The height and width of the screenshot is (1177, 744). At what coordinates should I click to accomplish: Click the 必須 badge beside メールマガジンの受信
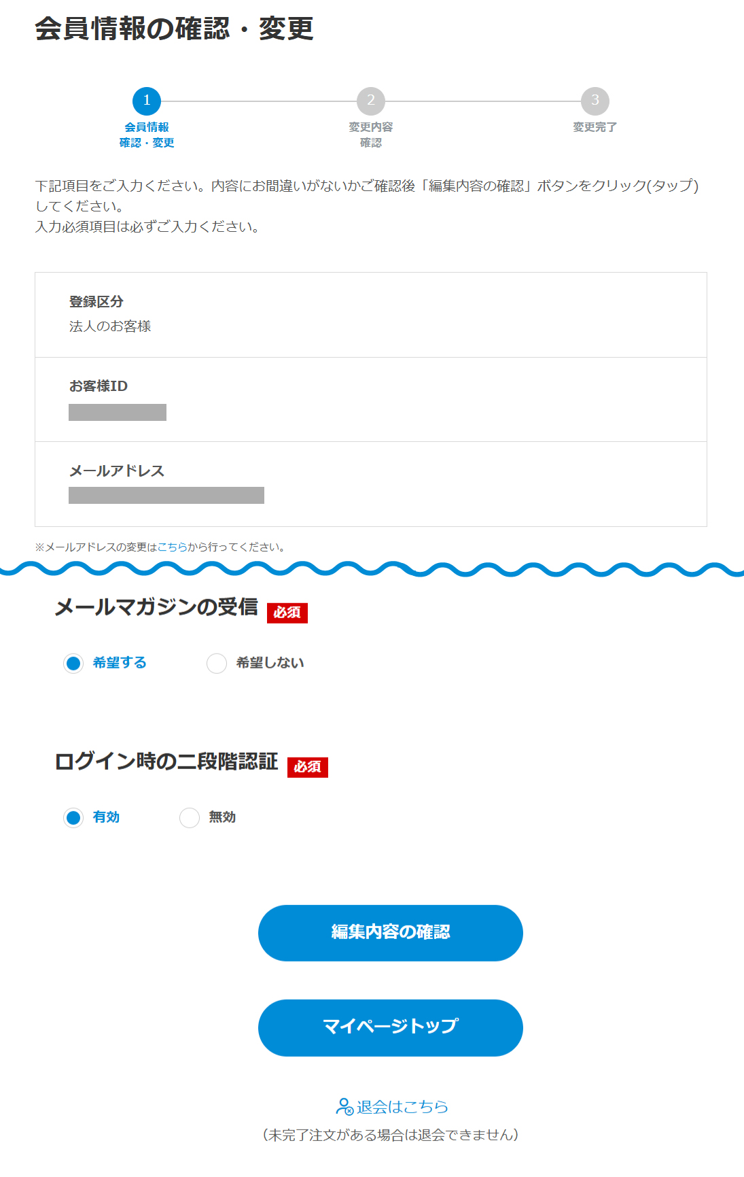click(287, 613)
